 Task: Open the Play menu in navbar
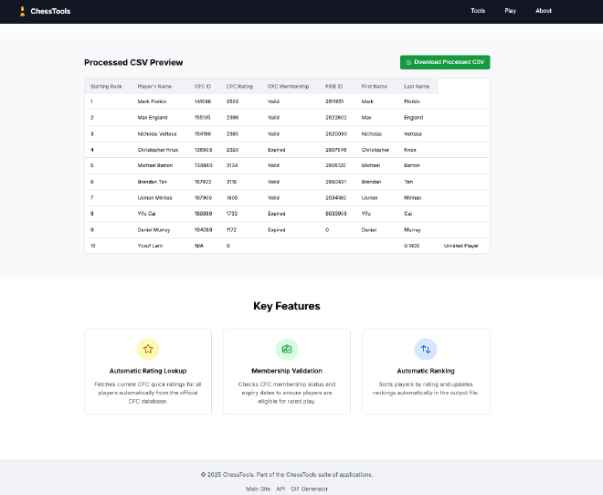[510, 11]
